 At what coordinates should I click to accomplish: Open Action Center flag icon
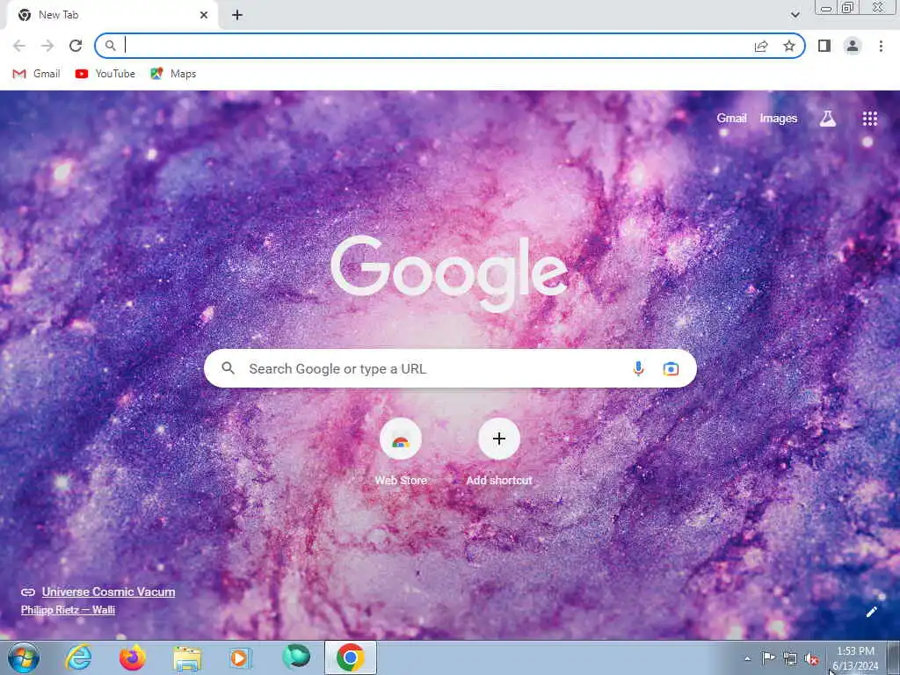(768, 658)
